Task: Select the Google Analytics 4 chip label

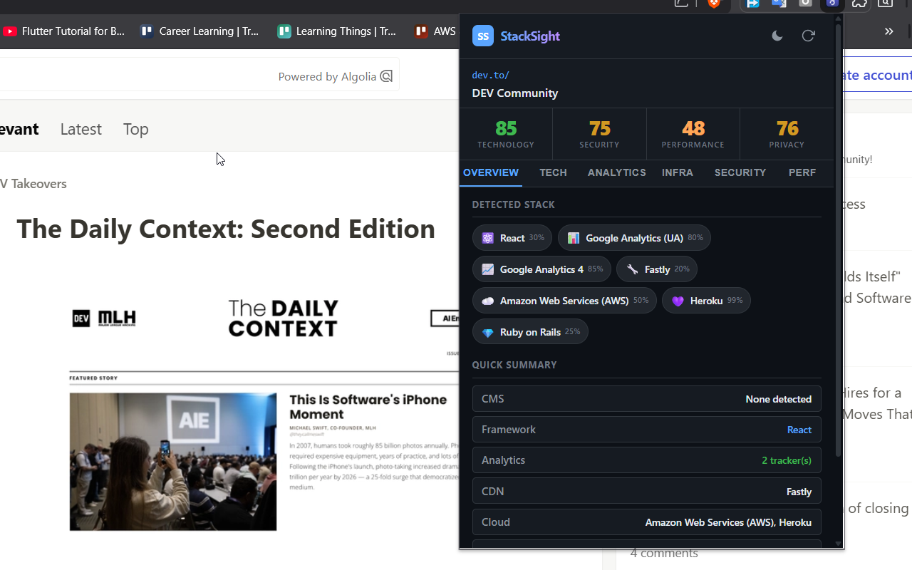Action: [x=541, y=269]
